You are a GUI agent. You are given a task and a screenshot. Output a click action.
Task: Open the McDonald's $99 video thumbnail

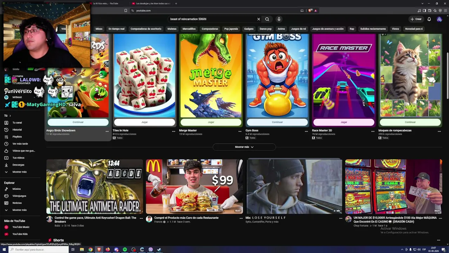click(x=194, y=187)
